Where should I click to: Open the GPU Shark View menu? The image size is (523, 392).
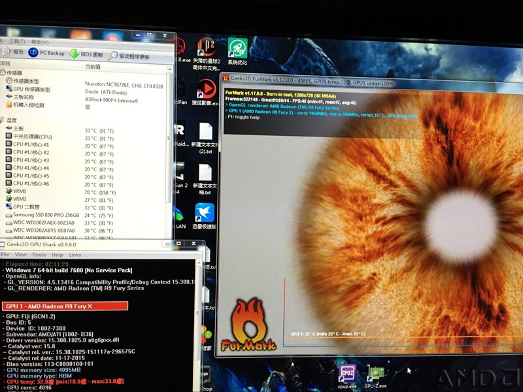[20, 255]
